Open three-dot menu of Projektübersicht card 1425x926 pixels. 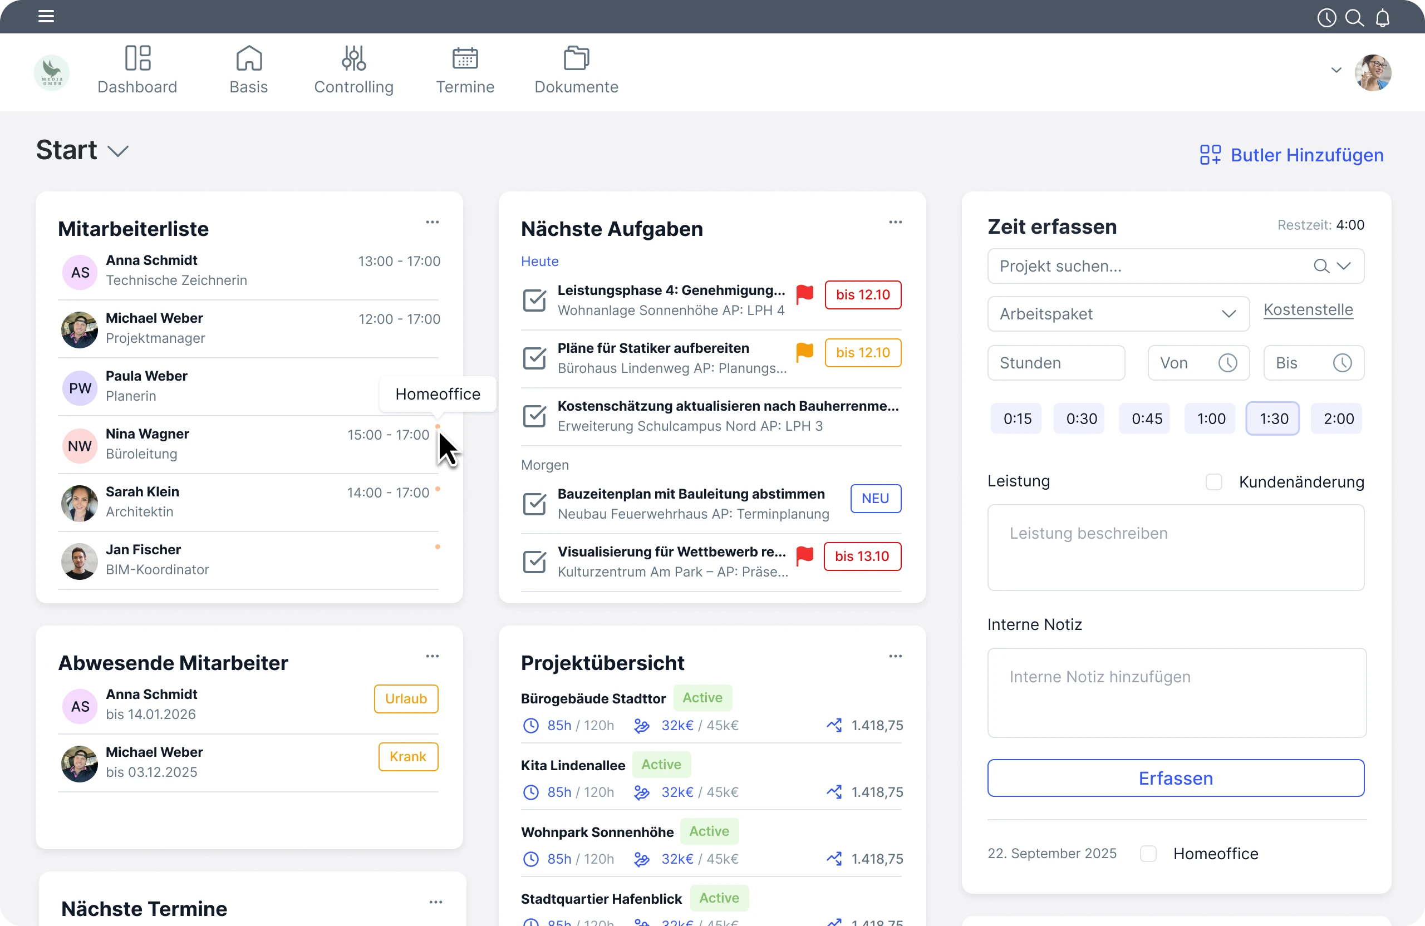(x=895, y=656)
